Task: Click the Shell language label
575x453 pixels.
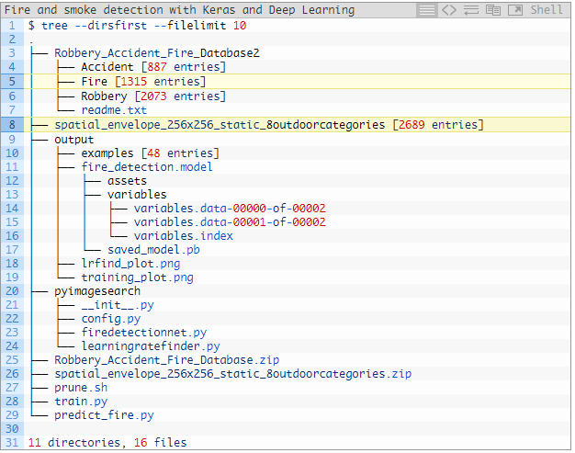Action: (547, 9)
